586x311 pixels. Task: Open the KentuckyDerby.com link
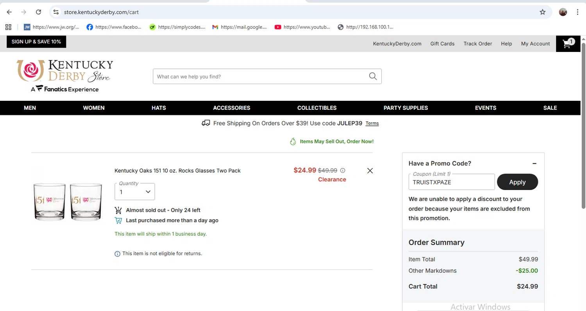(x=397, y=44)
